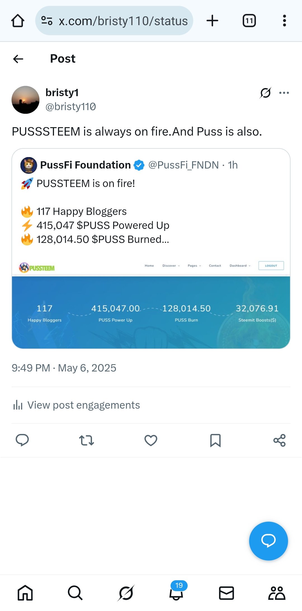The height and width of the screenshot is (611, 302).
Task: Open the post's three-dot more options
Action: click(284, 93)
